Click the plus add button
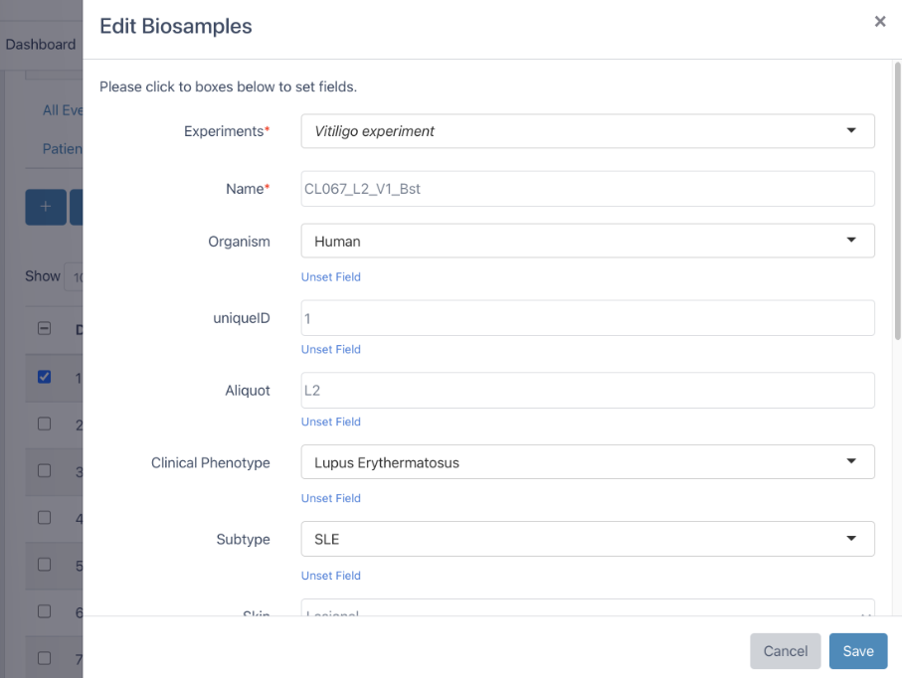This screenshot has width=902, height=678. 46,207
